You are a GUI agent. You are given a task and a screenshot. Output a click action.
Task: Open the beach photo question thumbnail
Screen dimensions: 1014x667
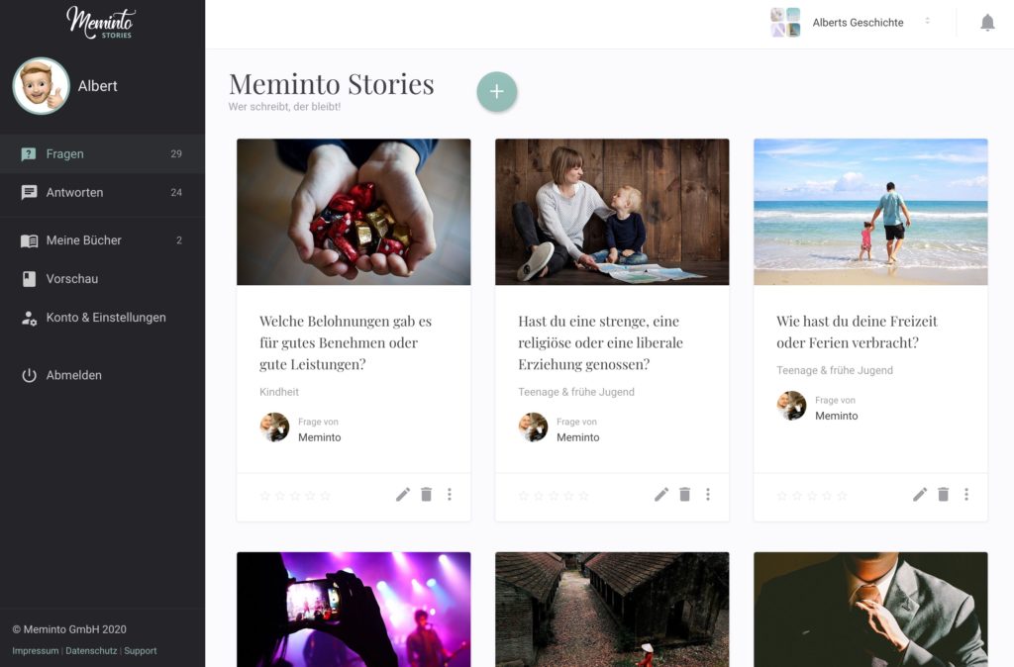point(870,212)
